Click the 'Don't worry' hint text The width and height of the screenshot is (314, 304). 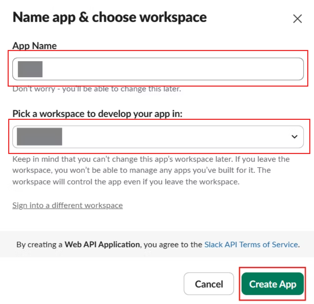(x=97, y=89)
